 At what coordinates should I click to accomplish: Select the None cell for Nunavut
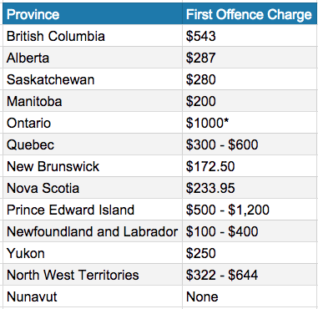[x=250, y=296]
